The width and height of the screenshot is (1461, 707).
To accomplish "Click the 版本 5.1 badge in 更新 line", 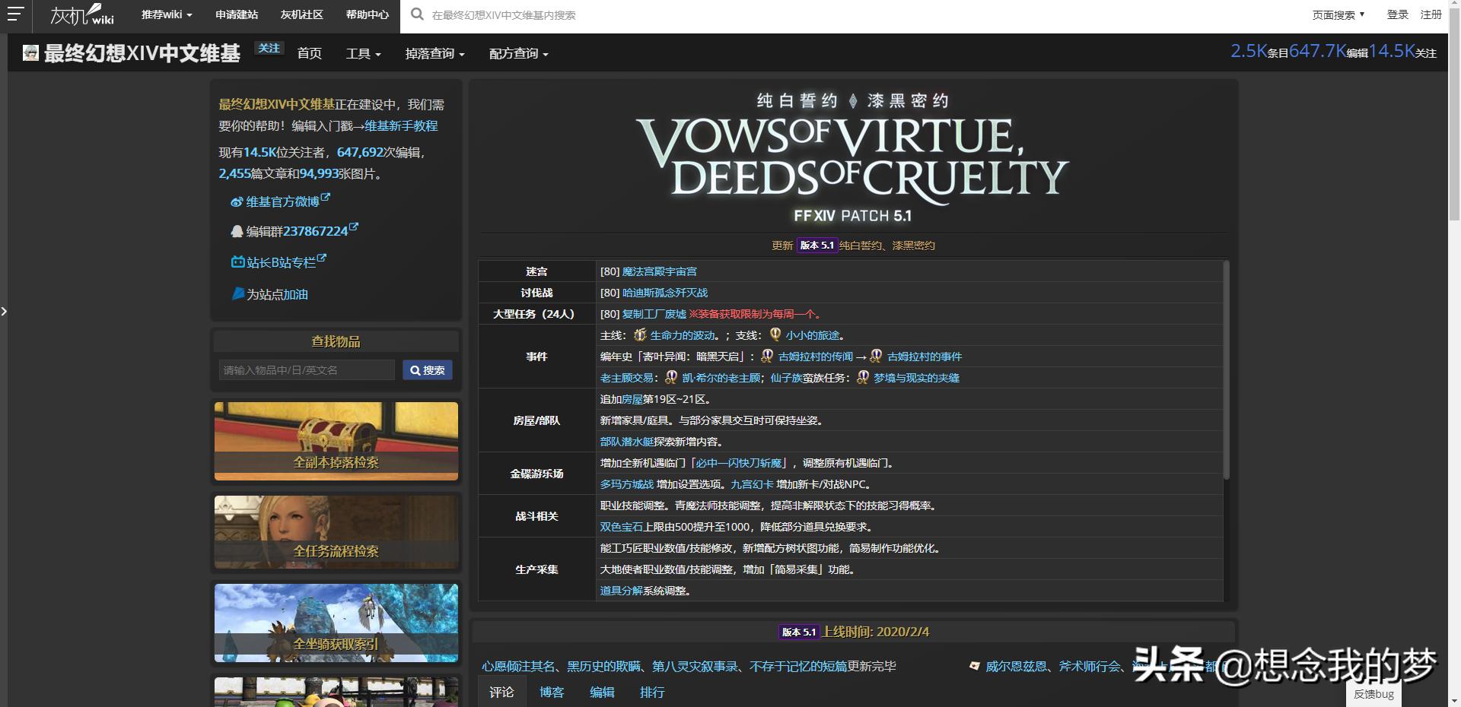I will click(x=816, y=246).
